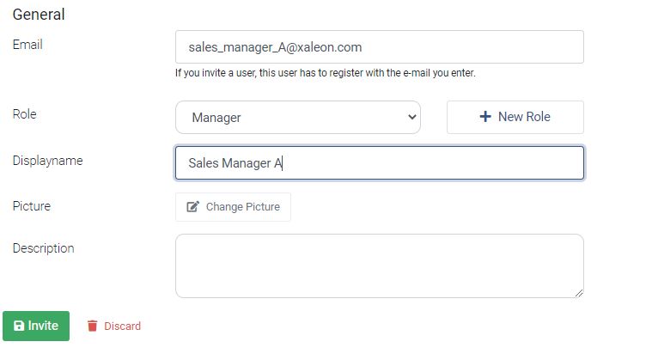Screen dimensions: 652x360
Task: Click the Displayname field label
Action: click(48, 161)
